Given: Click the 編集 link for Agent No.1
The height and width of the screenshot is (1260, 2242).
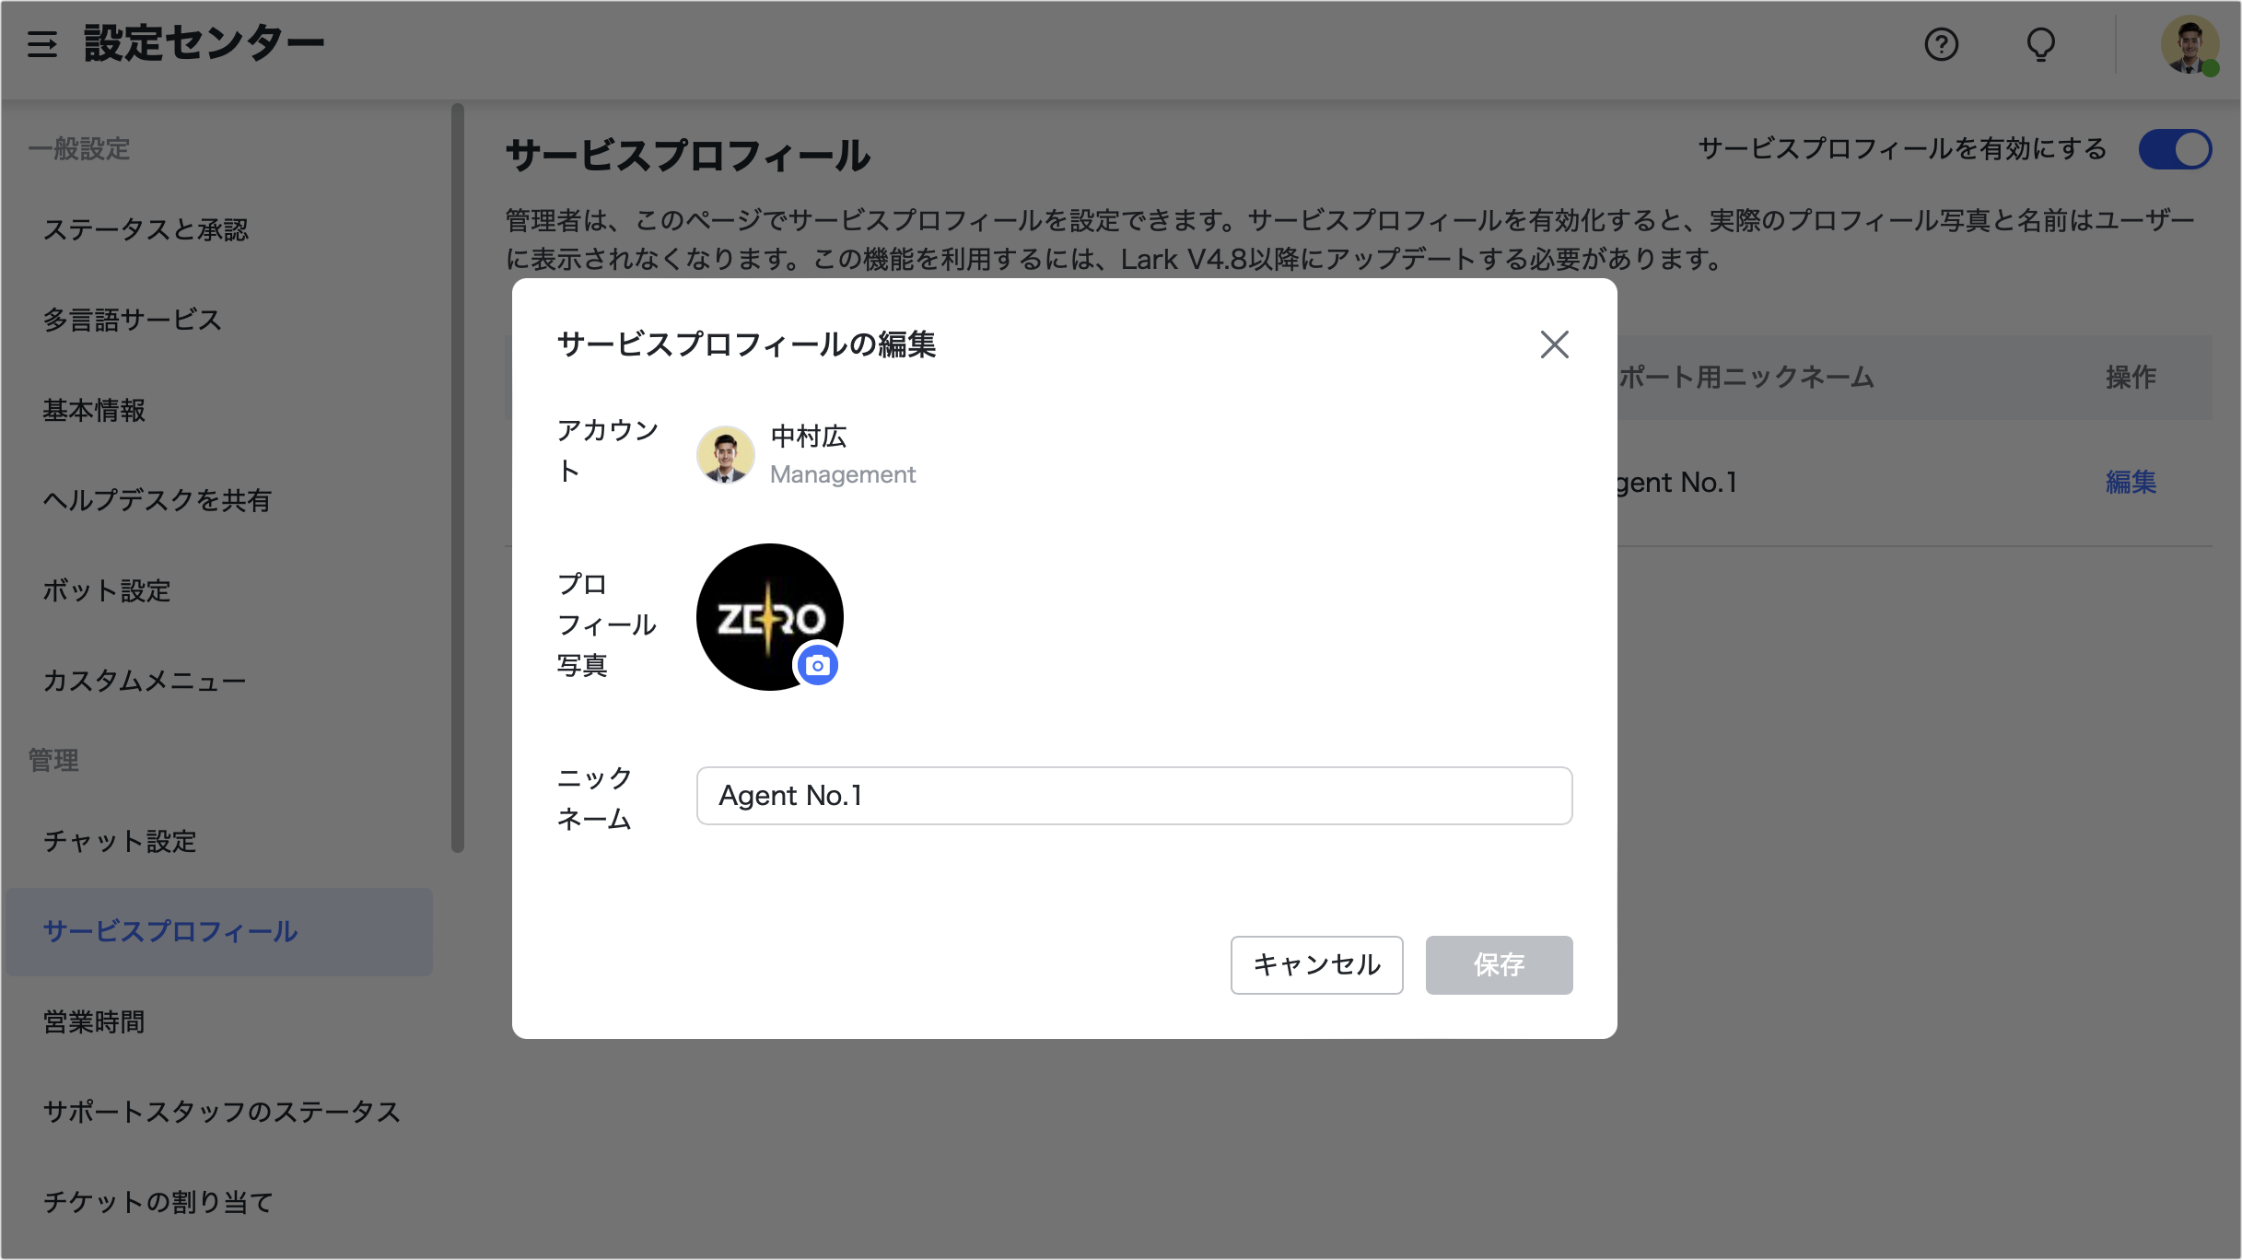Looking at the screenshot, I should pyautogui.click(x=2131, y=482).
